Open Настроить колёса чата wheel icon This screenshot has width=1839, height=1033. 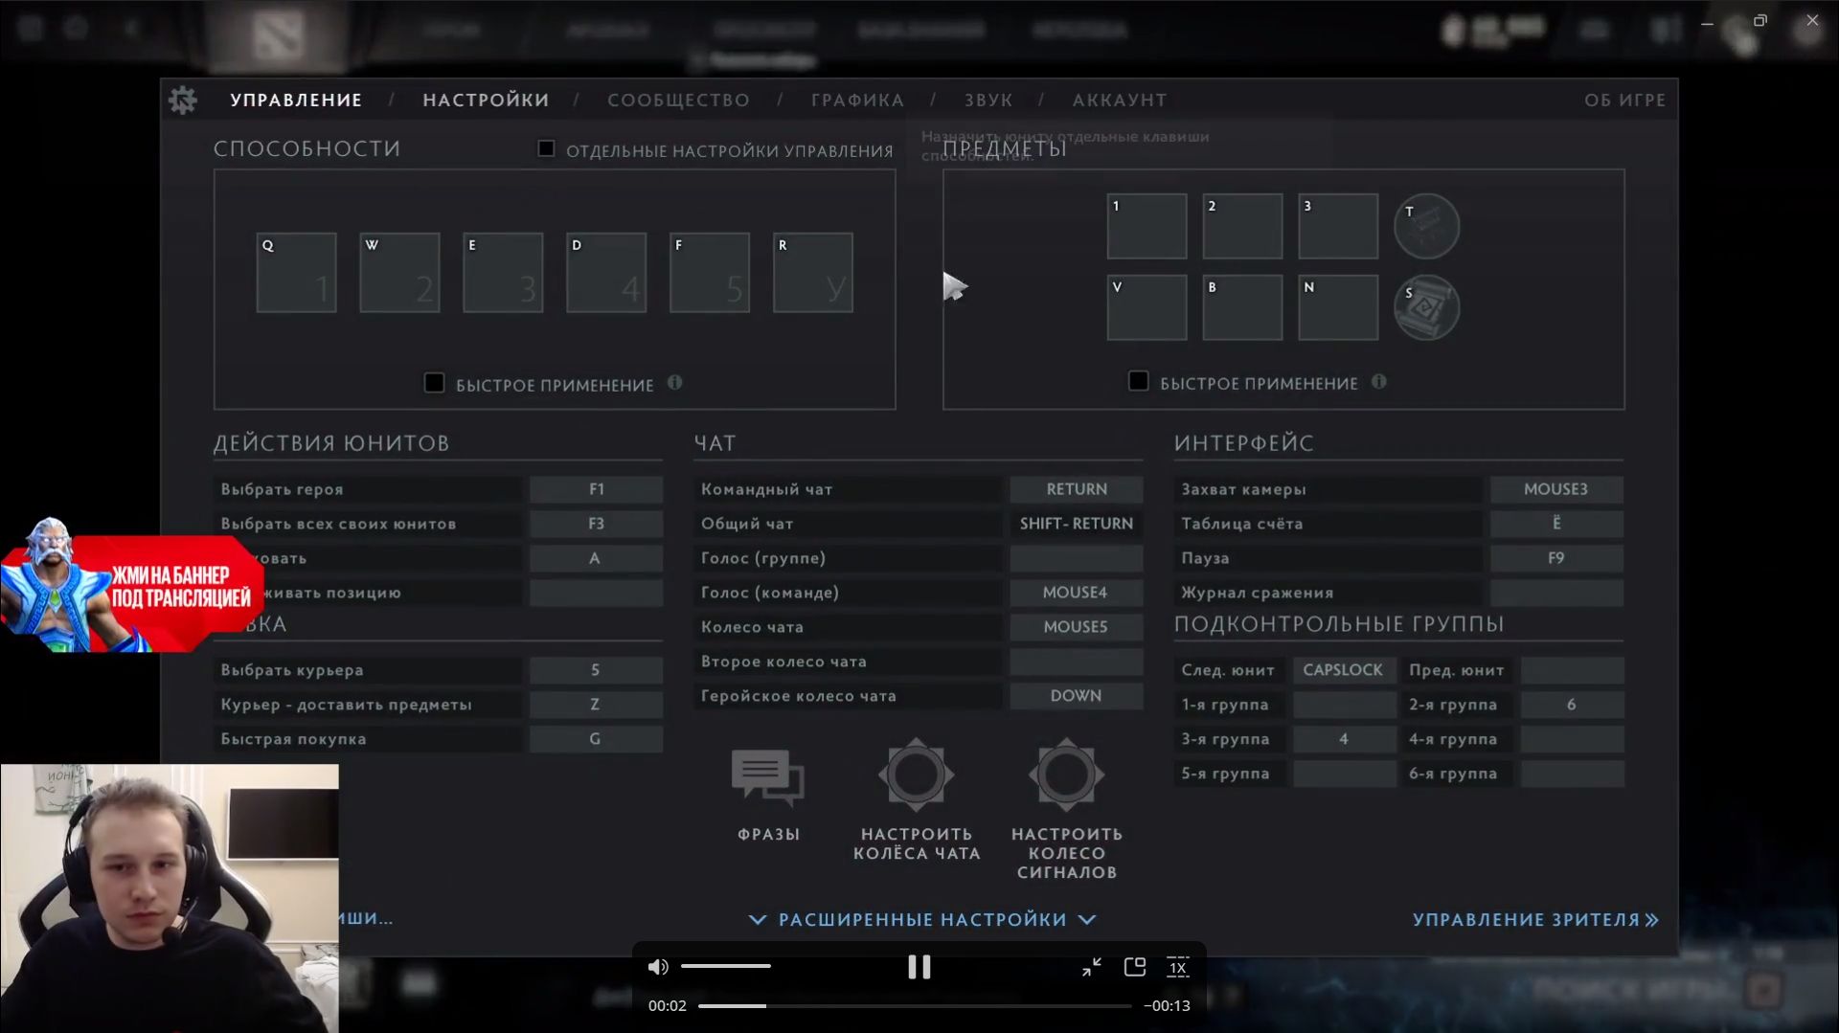[x=917, y=775]
